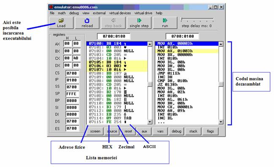
Task: Click the SP register field FFFE
Action: point(72,94)
